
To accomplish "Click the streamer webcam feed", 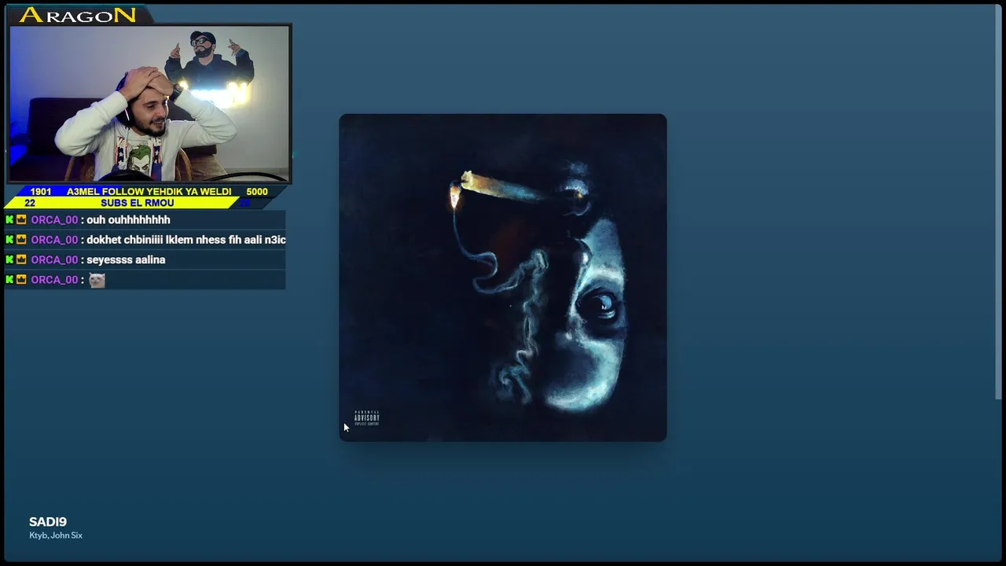I will 149,103.
